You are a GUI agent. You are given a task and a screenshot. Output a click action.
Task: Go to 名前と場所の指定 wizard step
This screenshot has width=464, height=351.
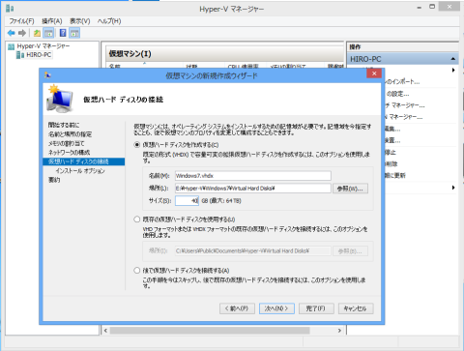[70, 134]
